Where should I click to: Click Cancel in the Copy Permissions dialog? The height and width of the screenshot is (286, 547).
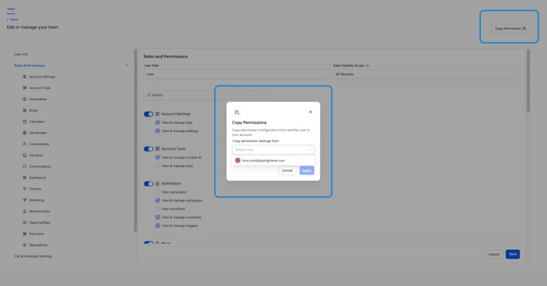click(x=287, y=170)
